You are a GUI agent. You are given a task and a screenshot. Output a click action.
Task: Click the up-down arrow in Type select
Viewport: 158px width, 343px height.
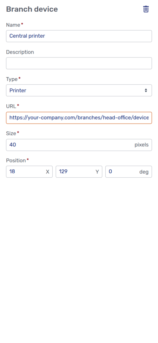tap(146, 90)
